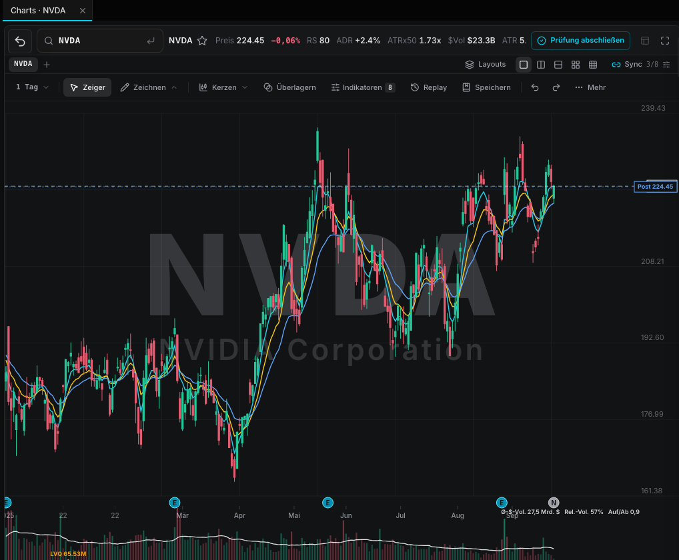Toggle Sync 3/8 link
The width and height of the screenshot is (679, 560).
tap(634, 65)
